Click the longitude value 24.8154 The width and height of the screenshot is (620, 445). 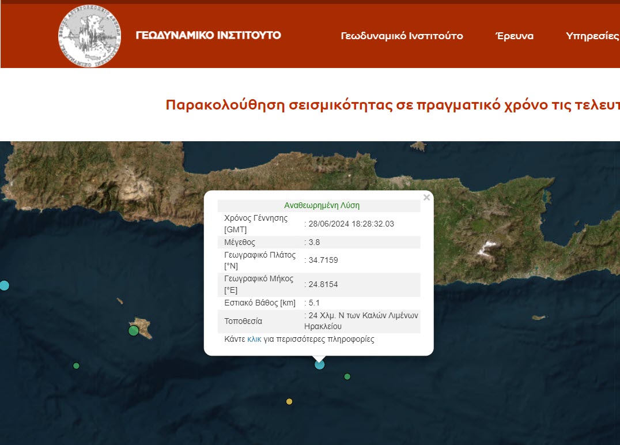(x=323, y=284)
